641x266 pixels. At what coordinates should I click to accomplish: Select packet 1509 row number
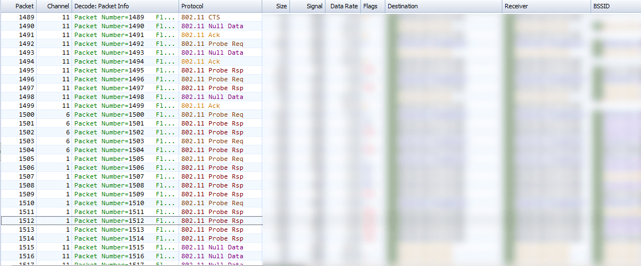click(27, 194)
